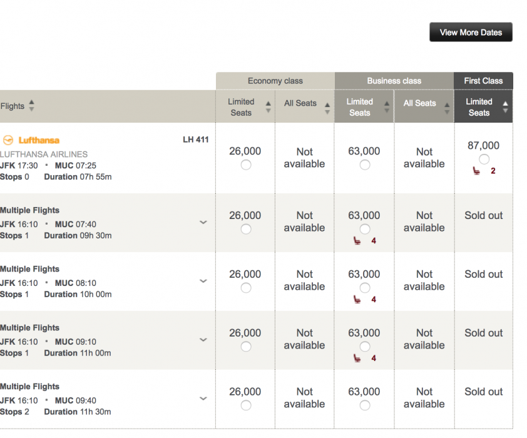Sort by Economy Limited Seats arrows
Viewport: 527px width, 438px height.
tap(269, 107)
